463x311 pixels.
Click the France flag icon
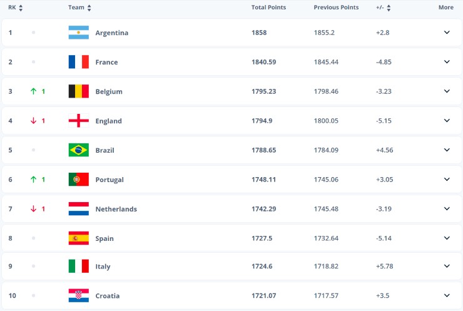coord(78,62)
